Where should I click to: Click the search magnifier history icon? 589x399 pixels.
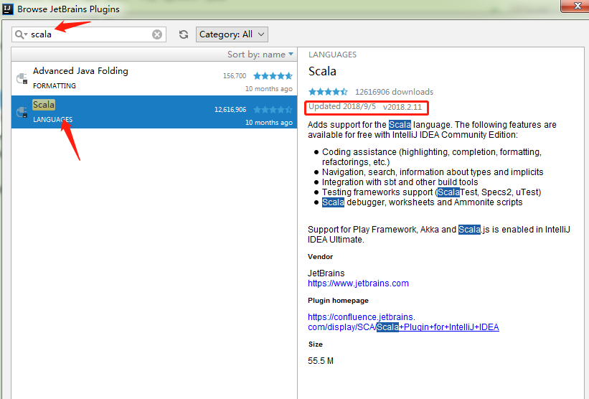[x=21, y=34]
